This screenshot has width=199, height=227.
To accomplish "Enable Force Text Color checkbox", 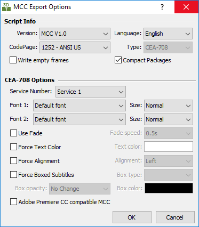I will [13, 147].
